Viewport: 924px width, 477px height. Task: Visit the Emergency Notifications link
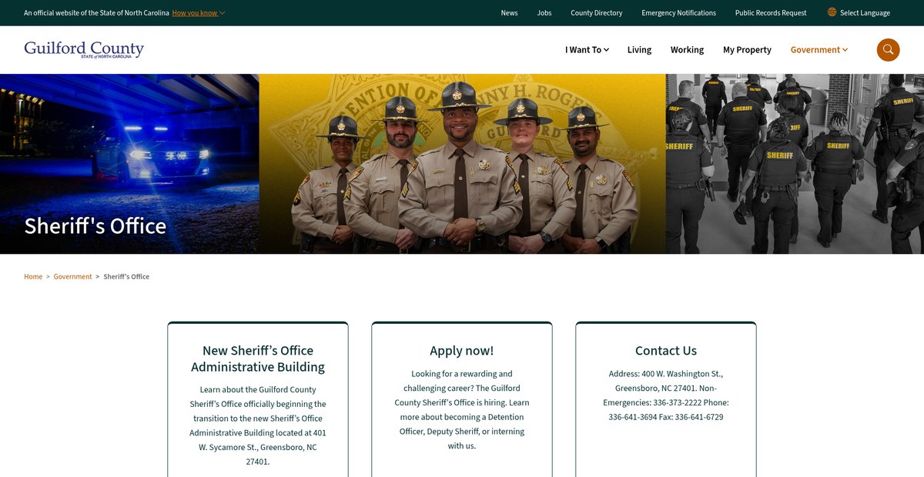[x=678, y=13]
